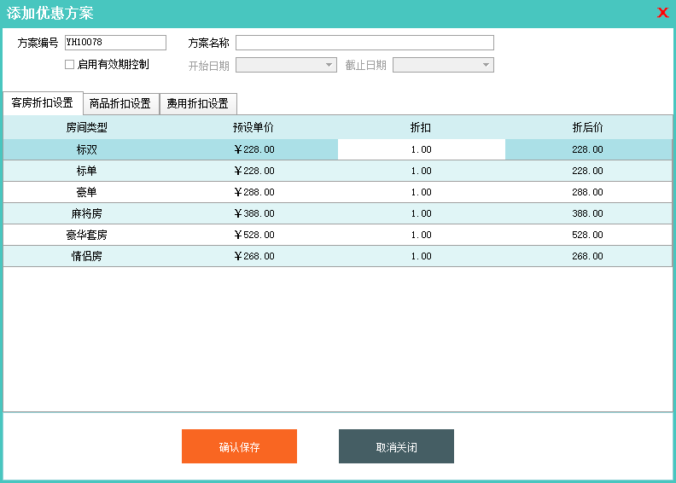
Task: Click the 房间类型 column header
Action: coord(86,128)
